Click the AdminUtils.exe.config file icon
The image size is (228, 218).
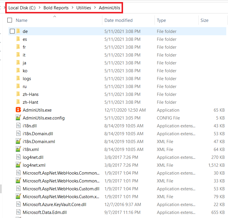coord(18,117)
